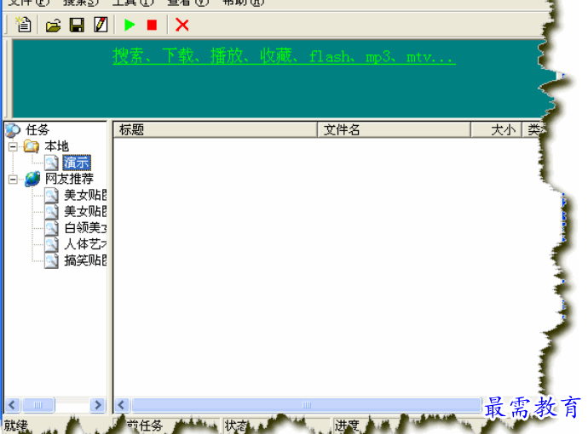Select the 任务 root node

[x=37, y=130]
